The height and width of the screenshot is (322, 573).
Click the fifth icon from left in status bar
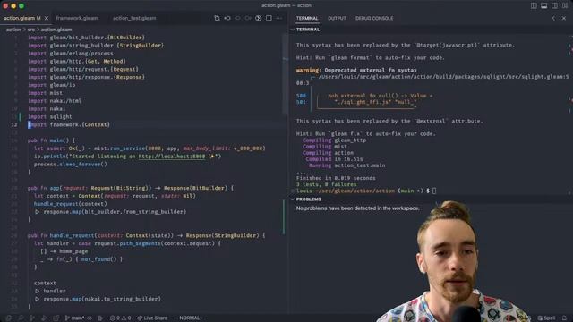click(x=56, y=318)
